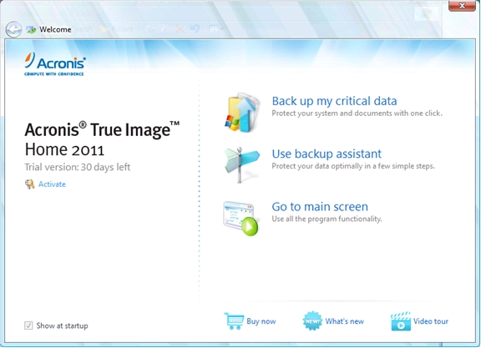Click the video clapperboard icon
Image resolution: width=481 pixels, height=348 pixels.
pos(401,321)
